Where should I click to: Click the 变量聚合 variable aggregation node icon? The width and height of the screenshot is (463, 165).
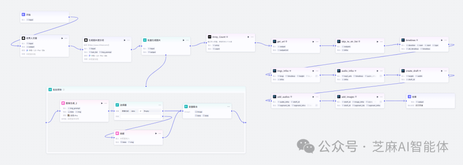point(186,106)
